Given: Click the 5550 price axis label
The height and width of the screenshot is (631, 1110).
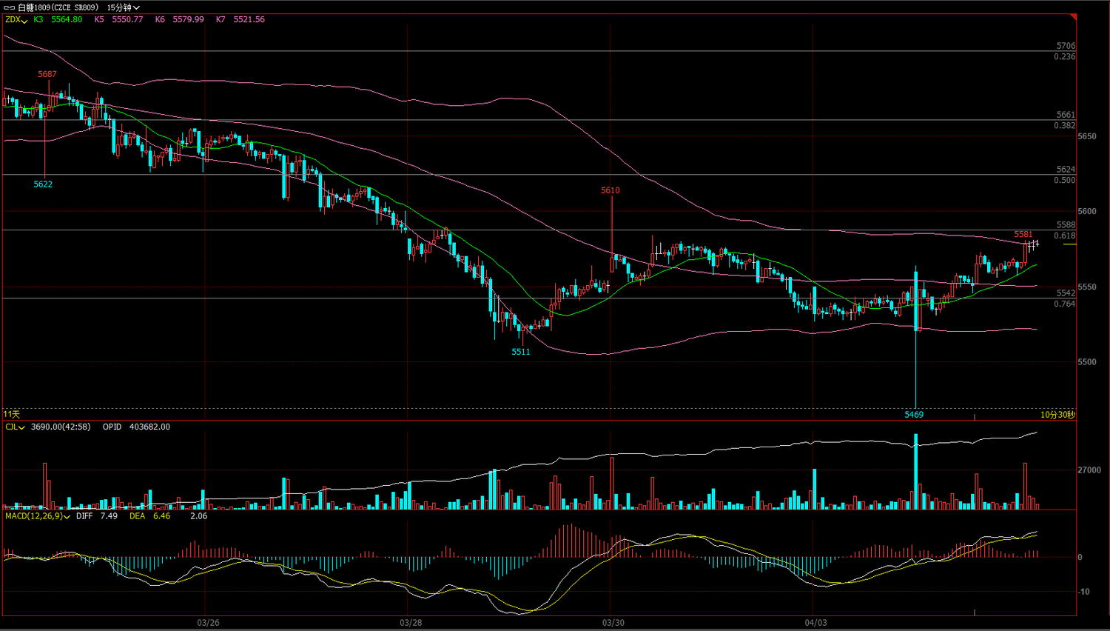Looking at the screenshot, I should click(x=1087, y=287).
